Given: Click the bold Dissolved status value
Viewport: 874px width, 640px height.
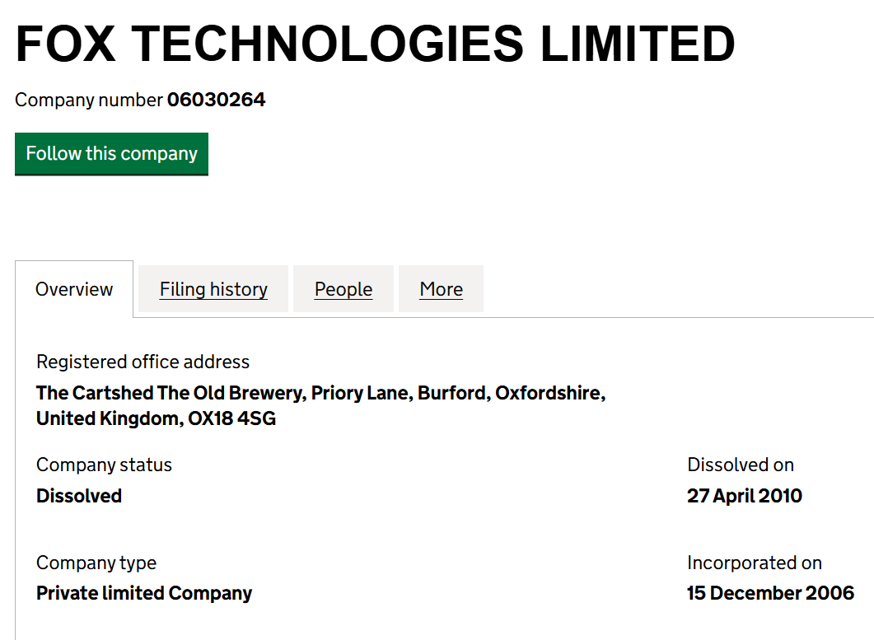Looking at the screenshot, I should pyautogui.click(x=79, y=496).
